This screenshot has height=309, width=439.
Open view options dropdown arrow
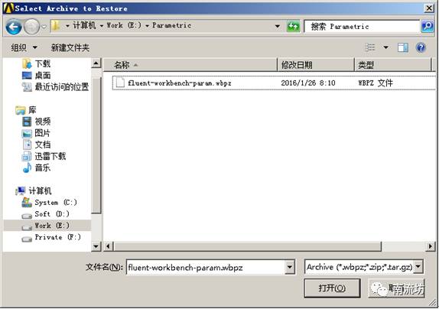(x=385, y=47)
